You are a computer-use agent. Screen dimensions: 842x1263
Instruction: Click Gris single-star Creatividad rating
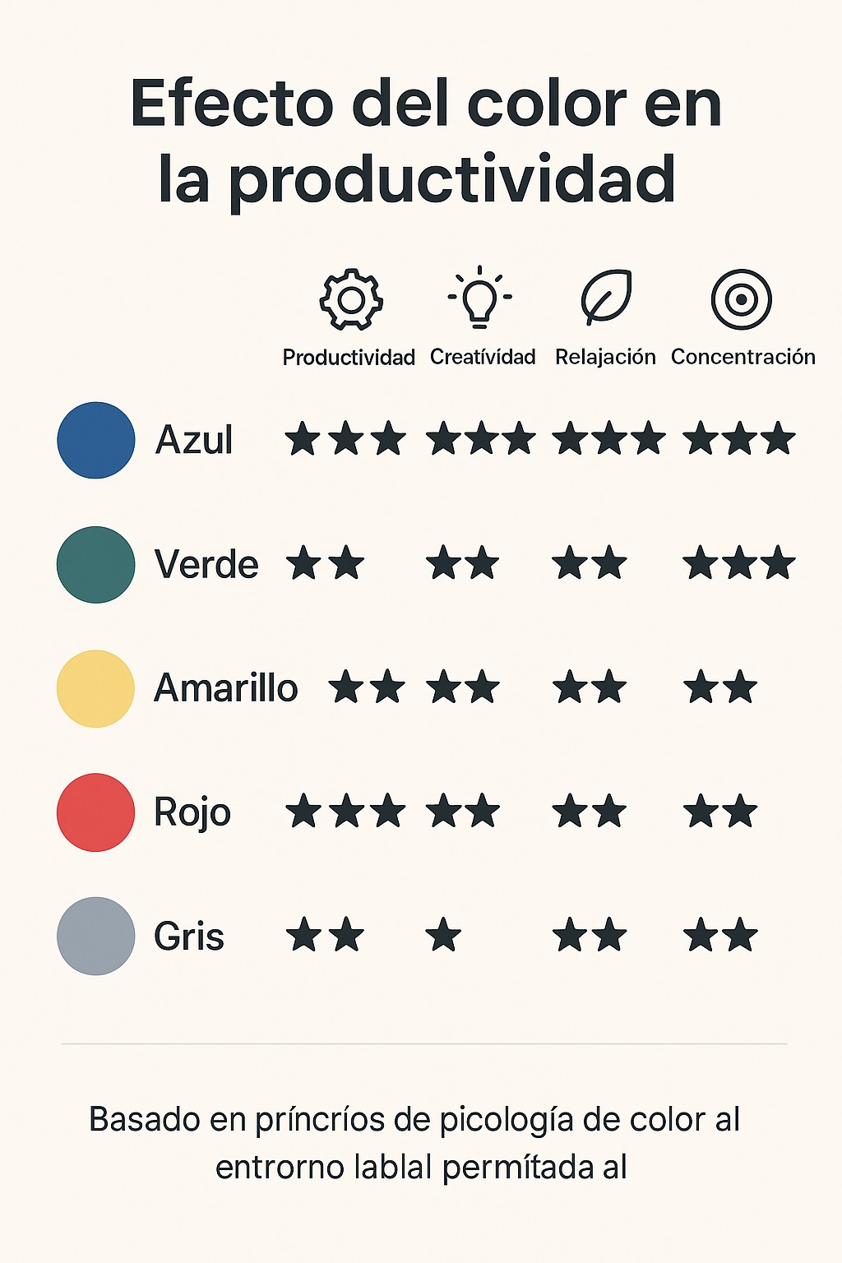click(x=444, y=936)
